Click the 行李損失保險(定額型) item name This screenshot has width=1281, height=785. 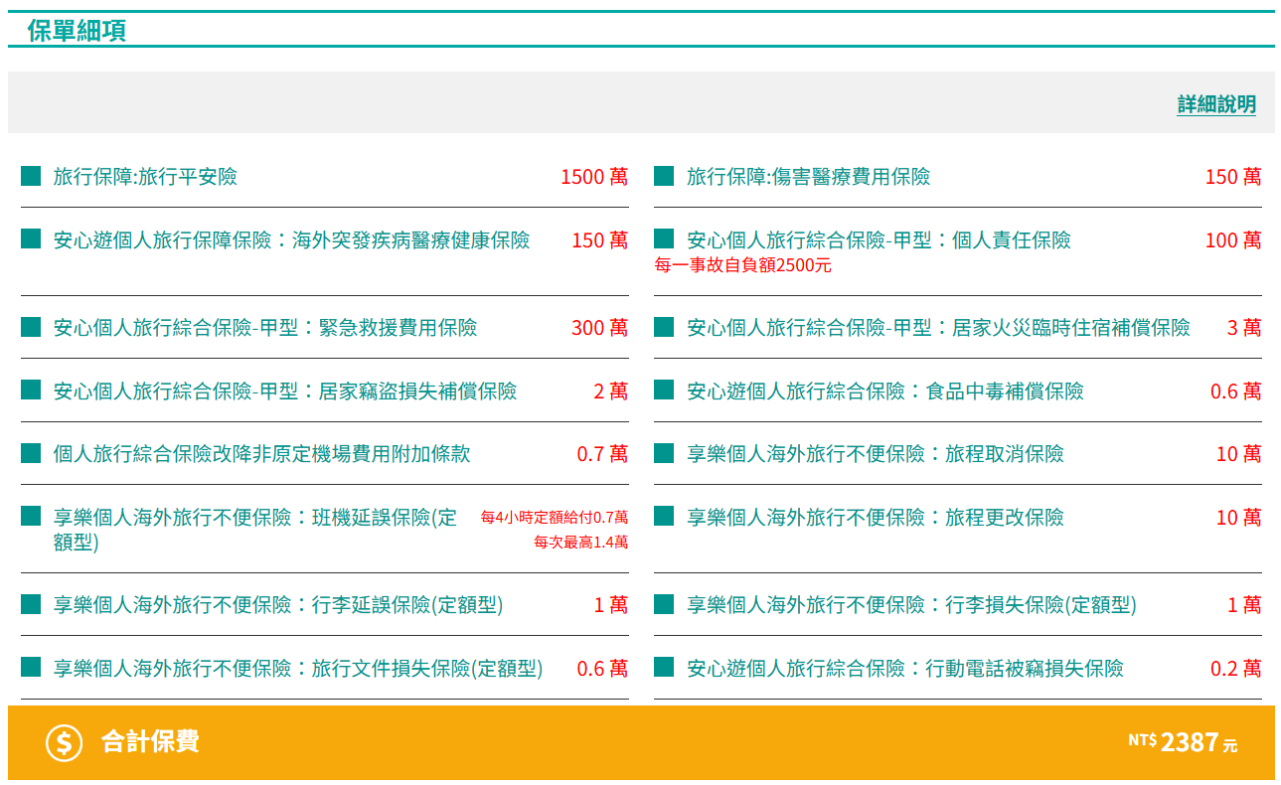click(910, 604)
